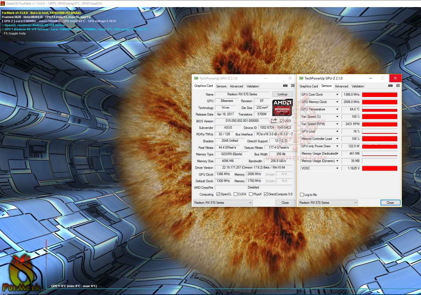Click the Default Clock value 1300 MHz

click(x=223, y=181)
